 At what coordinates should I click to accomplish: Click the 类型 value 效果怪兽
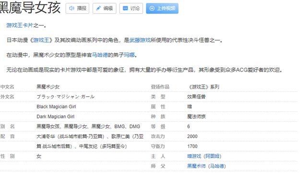[x=196, y=97]
